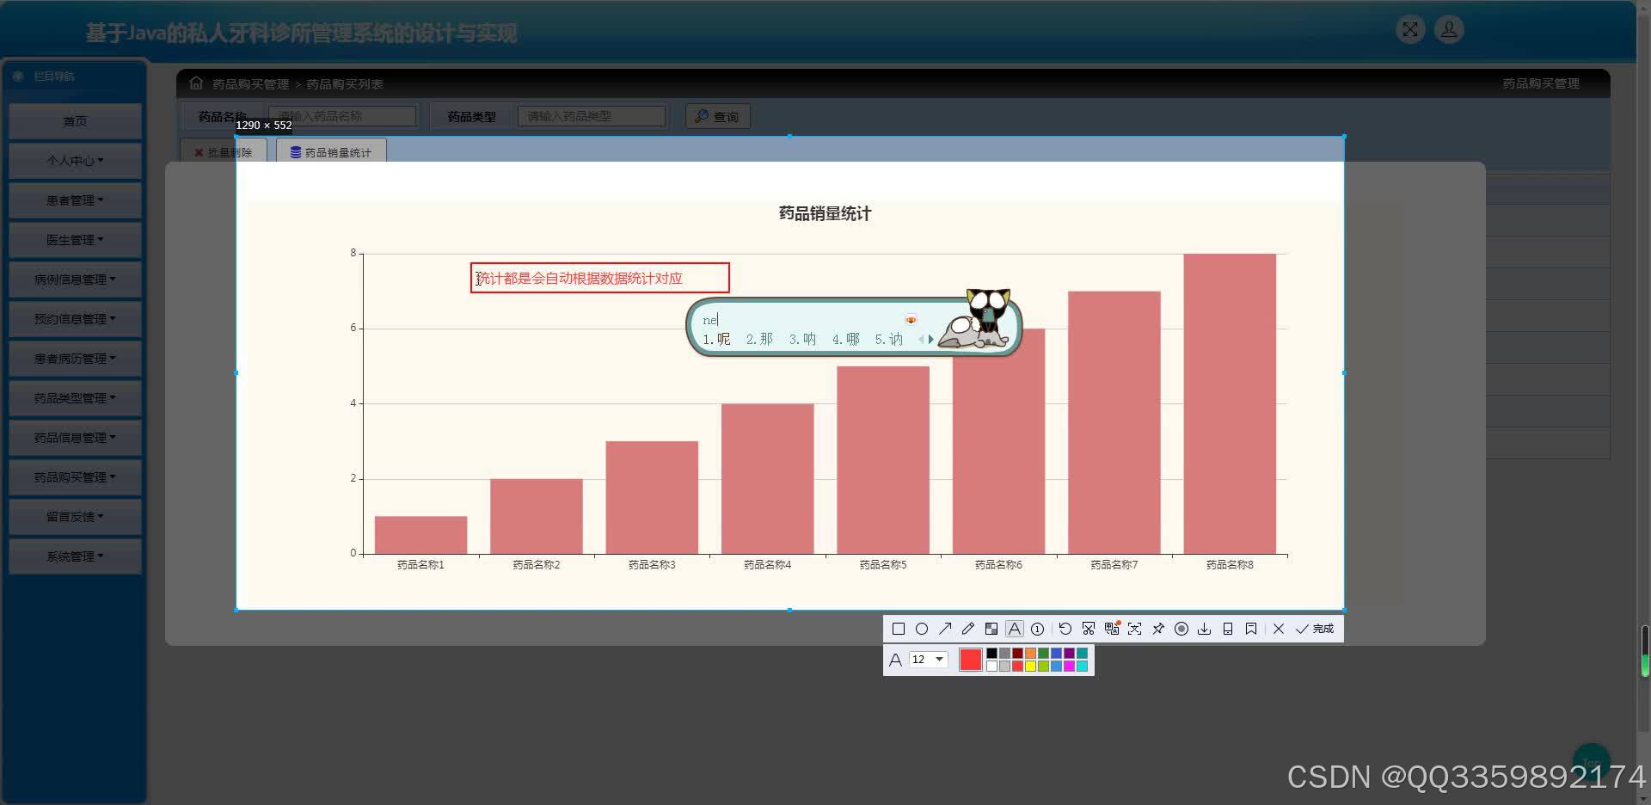Click the send to phone icon
Viewport: 1651px width, 805px height.
coord(1228,629)
